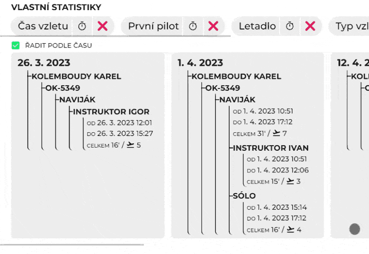Click stopwatch icon on První pilot chip
Screen dimensions: 369x254
(193, 26)
